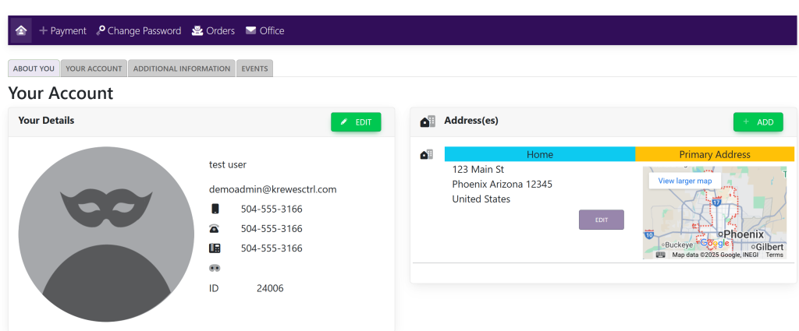
Task: Click the purple Edit button for Home address
Action: (x=601, y=220)
